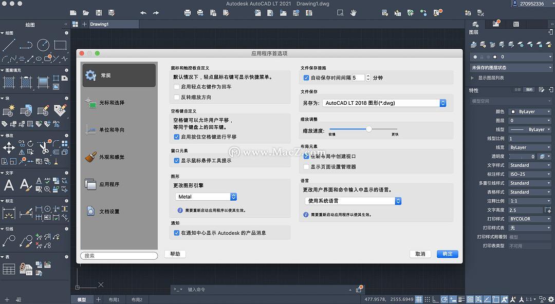This screenshot has width=555, height=304.
Task: Click the 帮助 button
Action: click(175, 254)
